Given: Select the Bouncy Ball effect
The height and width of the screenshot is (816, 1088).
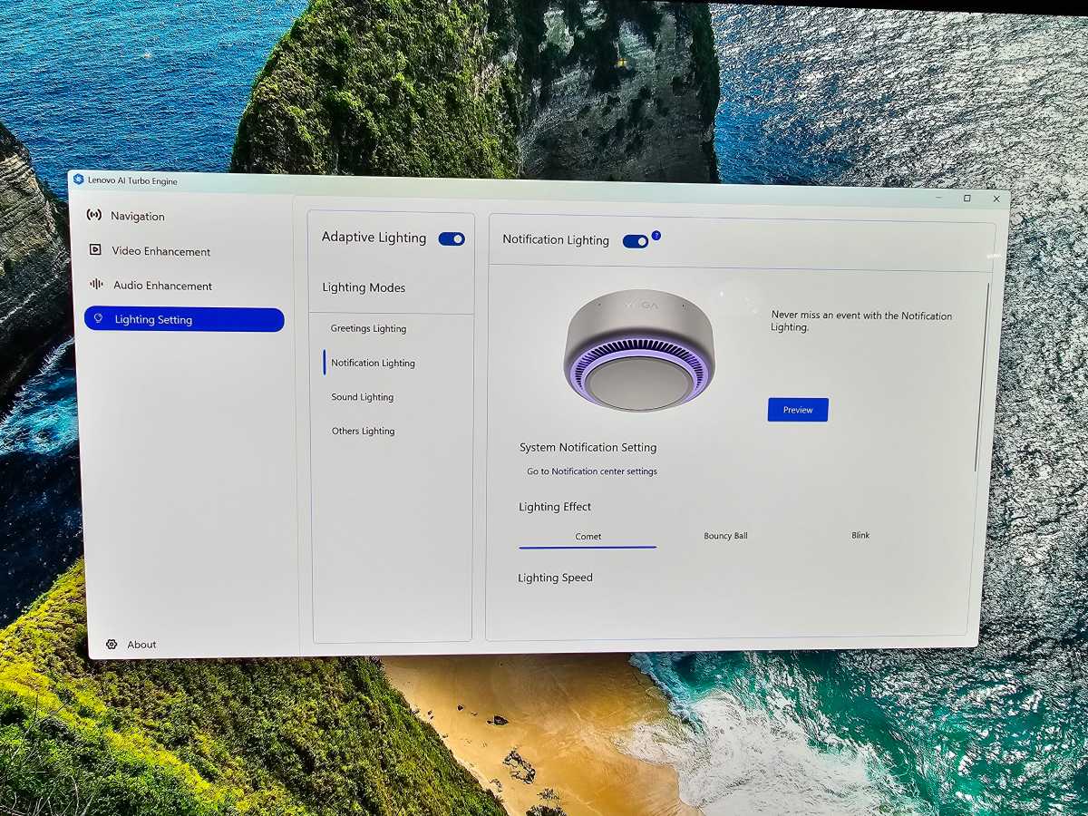Looking at the screenshot, I should [724, 536].
